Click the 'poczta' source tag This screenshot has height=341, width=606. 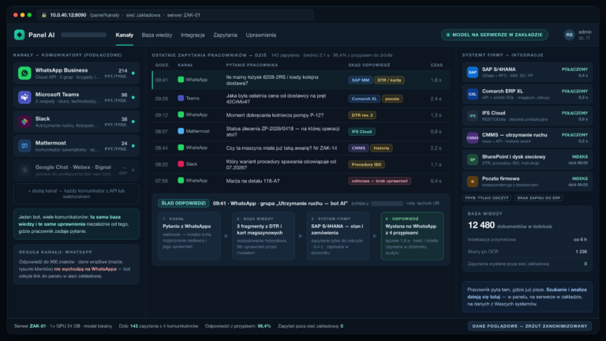click(392, 99)
